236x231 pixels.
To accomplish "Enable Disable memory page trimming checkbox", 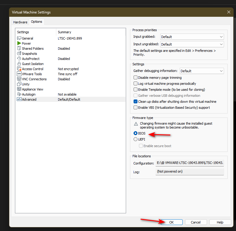I will point(135,78).
